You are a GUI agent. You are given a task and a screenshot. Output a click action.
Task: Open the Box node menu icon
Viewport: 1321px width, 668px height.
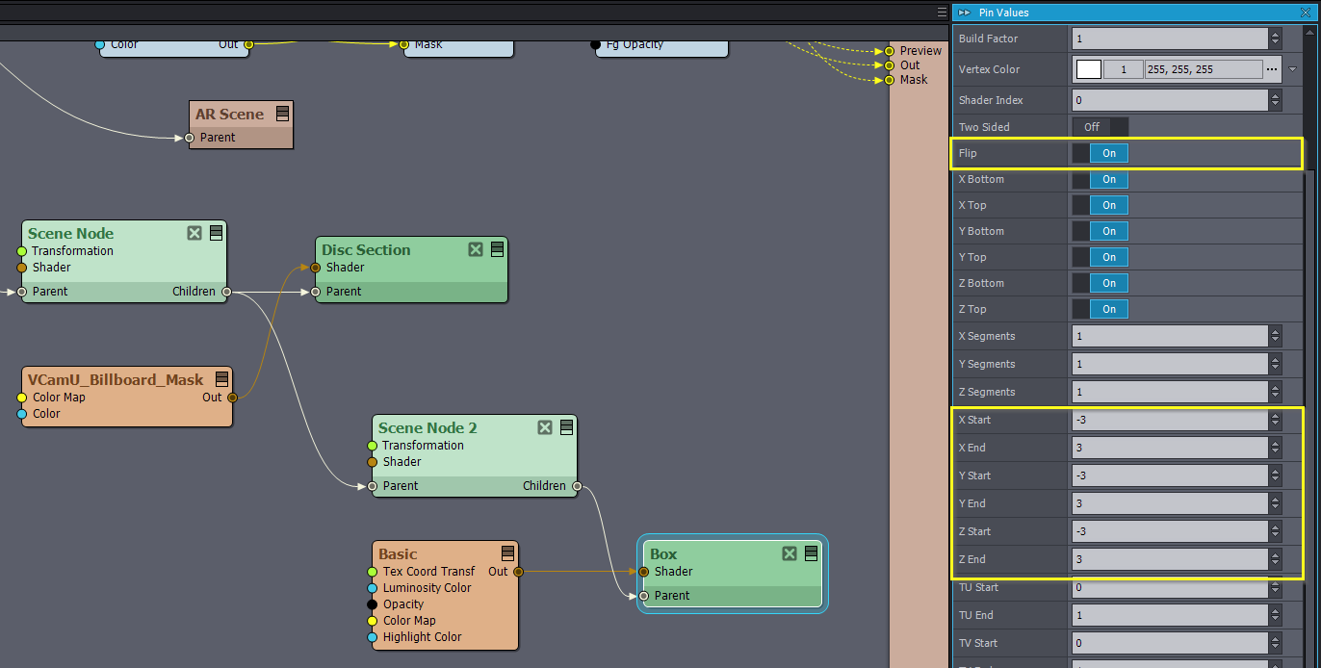811,553
